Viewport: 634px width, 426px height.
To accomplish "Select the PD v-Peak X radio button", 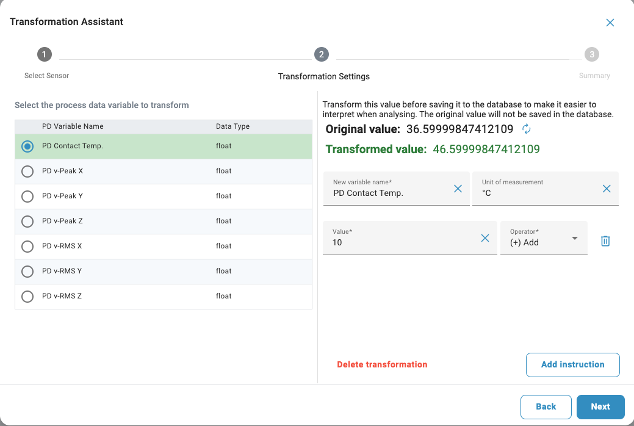I will click(x=27, y=171).
